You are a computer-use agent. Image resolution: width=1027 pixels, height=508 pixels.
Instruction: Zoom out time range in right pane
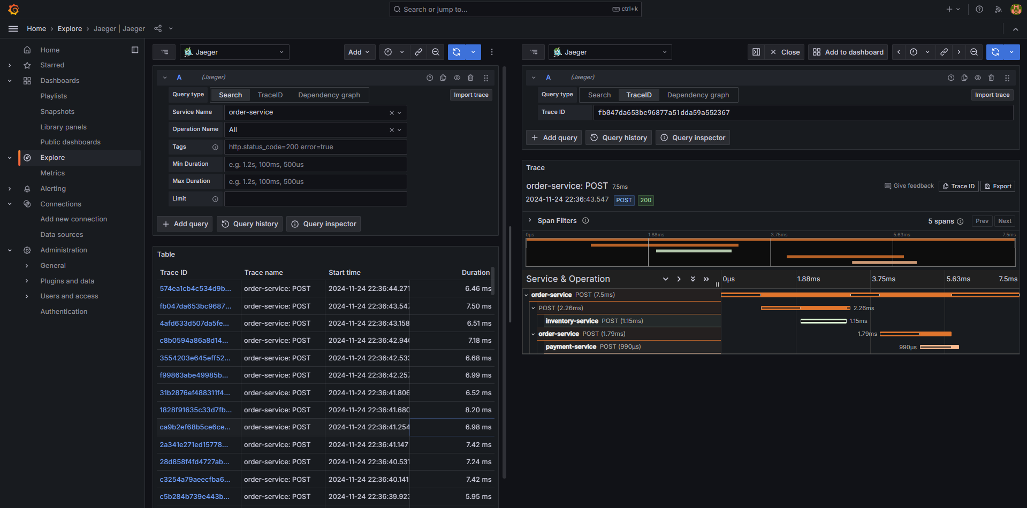(974, 52)
